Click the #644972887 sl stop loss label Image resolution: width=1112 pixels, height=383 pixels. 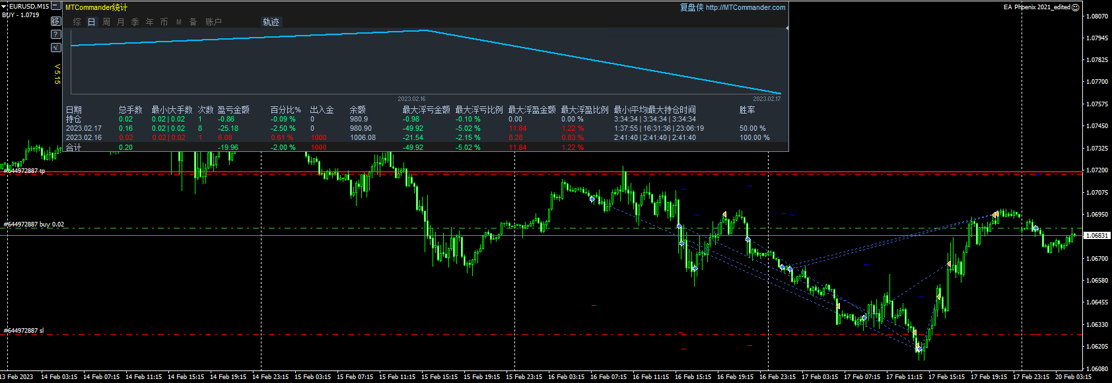pos(24,330)
